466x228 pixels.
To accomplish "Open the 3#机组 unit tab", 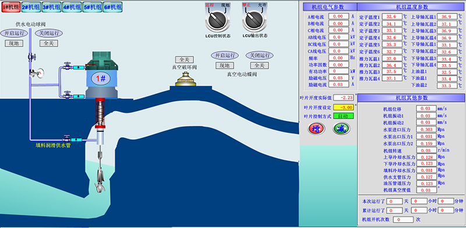I will point(51,7).
